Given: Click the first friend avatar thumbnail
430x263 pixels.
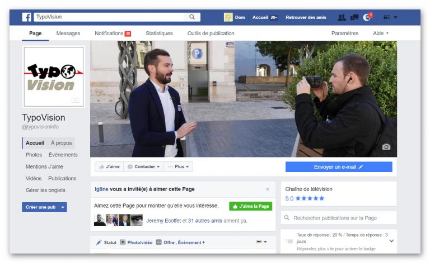Looking at the screenshot, I should (100, 220).
